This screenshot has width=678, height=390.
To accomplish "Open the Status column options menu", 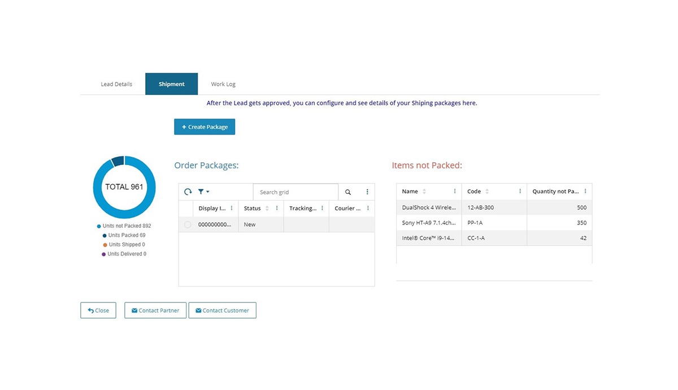I will coord(277,209).
